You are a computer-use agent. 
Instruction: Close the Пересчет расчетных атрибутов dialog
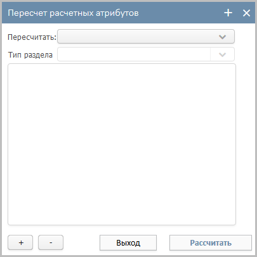point(246,13)
